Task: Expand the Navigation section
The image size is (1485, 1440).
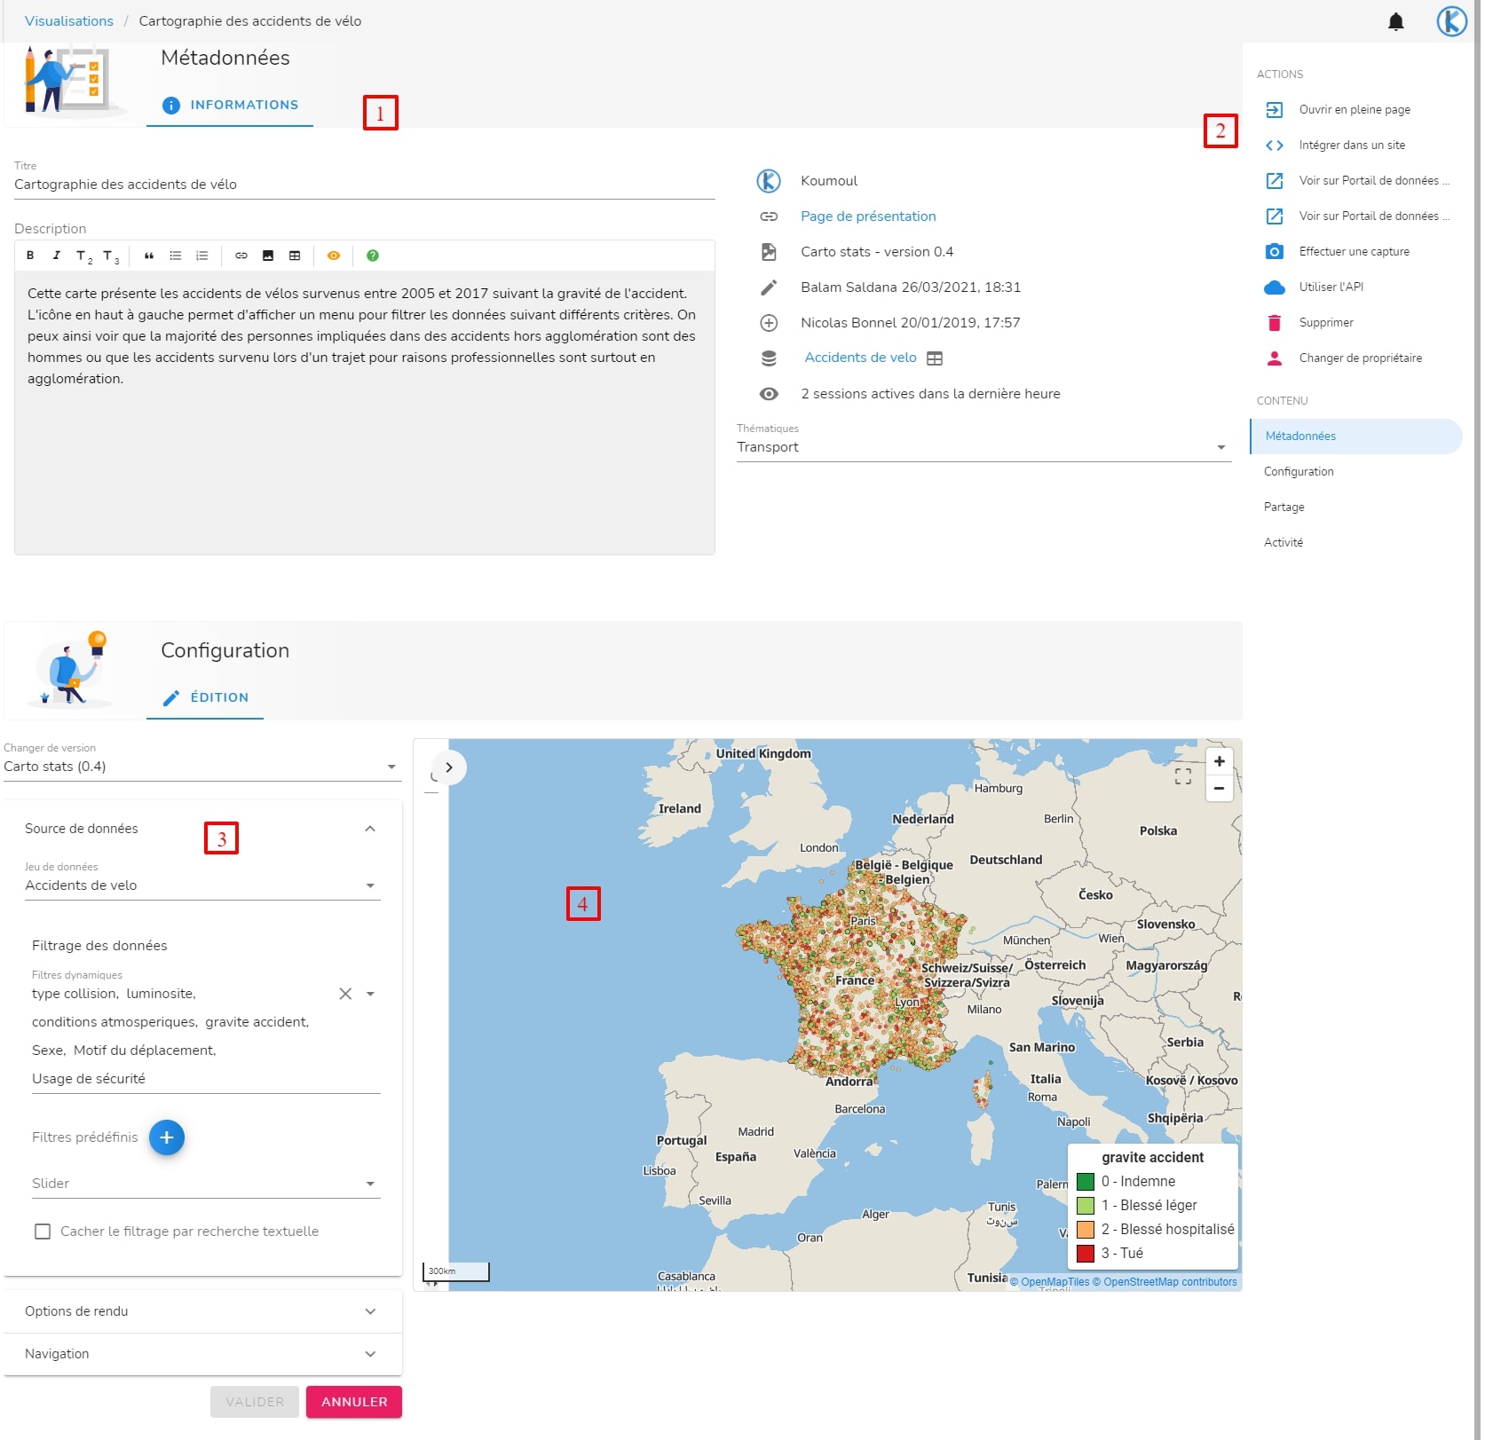Action: 202,1354
